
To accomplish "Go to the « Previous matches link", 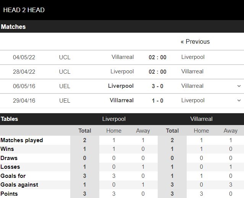I will tap(195, 41).
